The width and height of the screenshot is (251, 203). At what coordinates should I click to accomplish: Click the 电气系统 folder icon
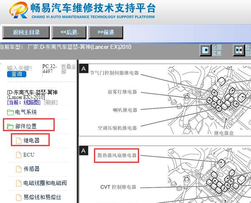pos(10,112)
